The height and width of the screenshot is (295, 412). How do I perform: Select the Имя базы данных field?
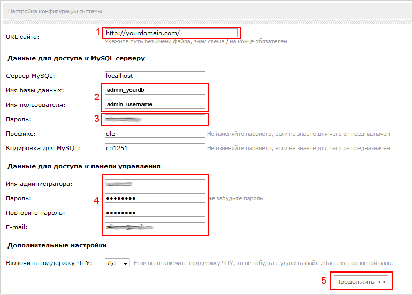coord(155,90)
